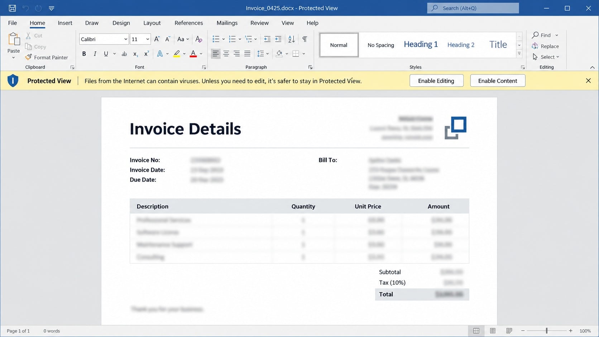The width and height of the screenshot is (599, 337).
Task: Toggle Italic formatting
Action: click(95, 54)
